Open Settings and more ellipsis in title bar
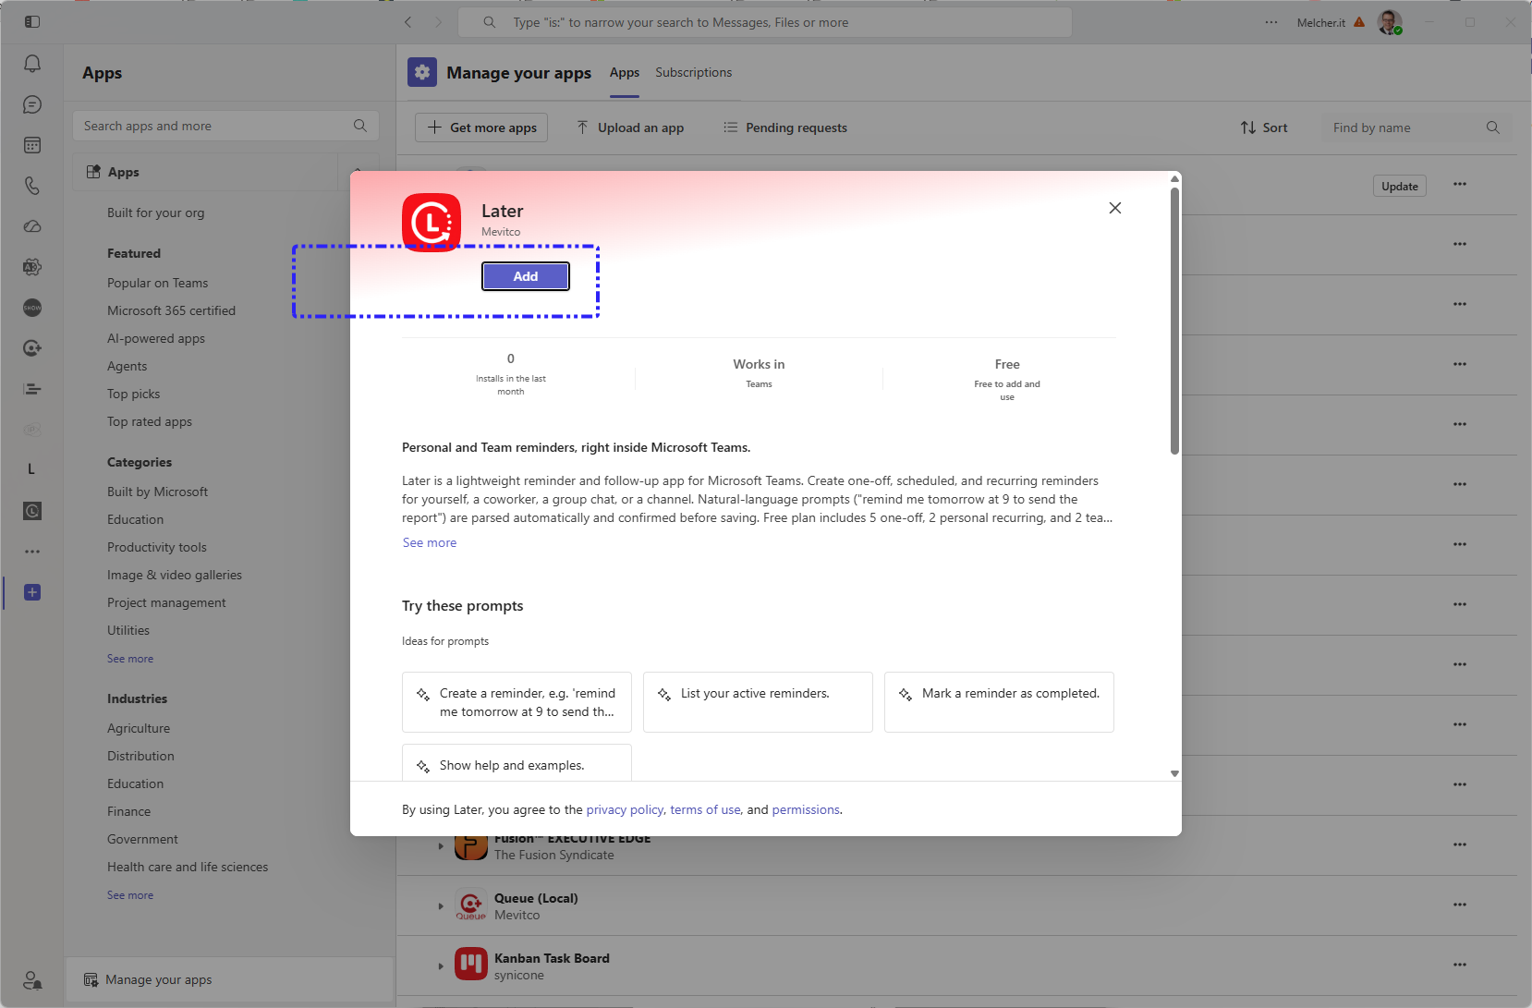Viewport: 1532px width, 1008px height. pos(1271,22)
